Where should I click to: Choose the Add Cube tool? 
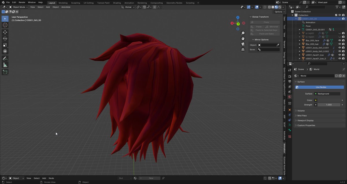(x=5, y=72)
